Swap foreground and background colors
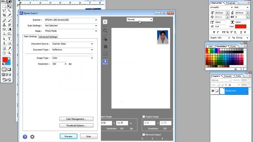Viewport: 253px width, 142px height. click(9, 58)
